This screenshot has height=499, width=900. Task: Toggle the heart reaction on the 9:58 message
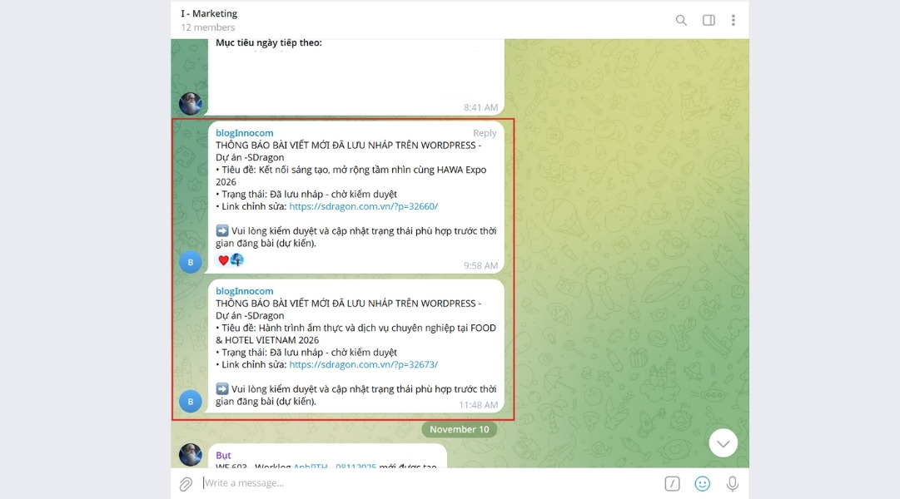tap(223, 260)
